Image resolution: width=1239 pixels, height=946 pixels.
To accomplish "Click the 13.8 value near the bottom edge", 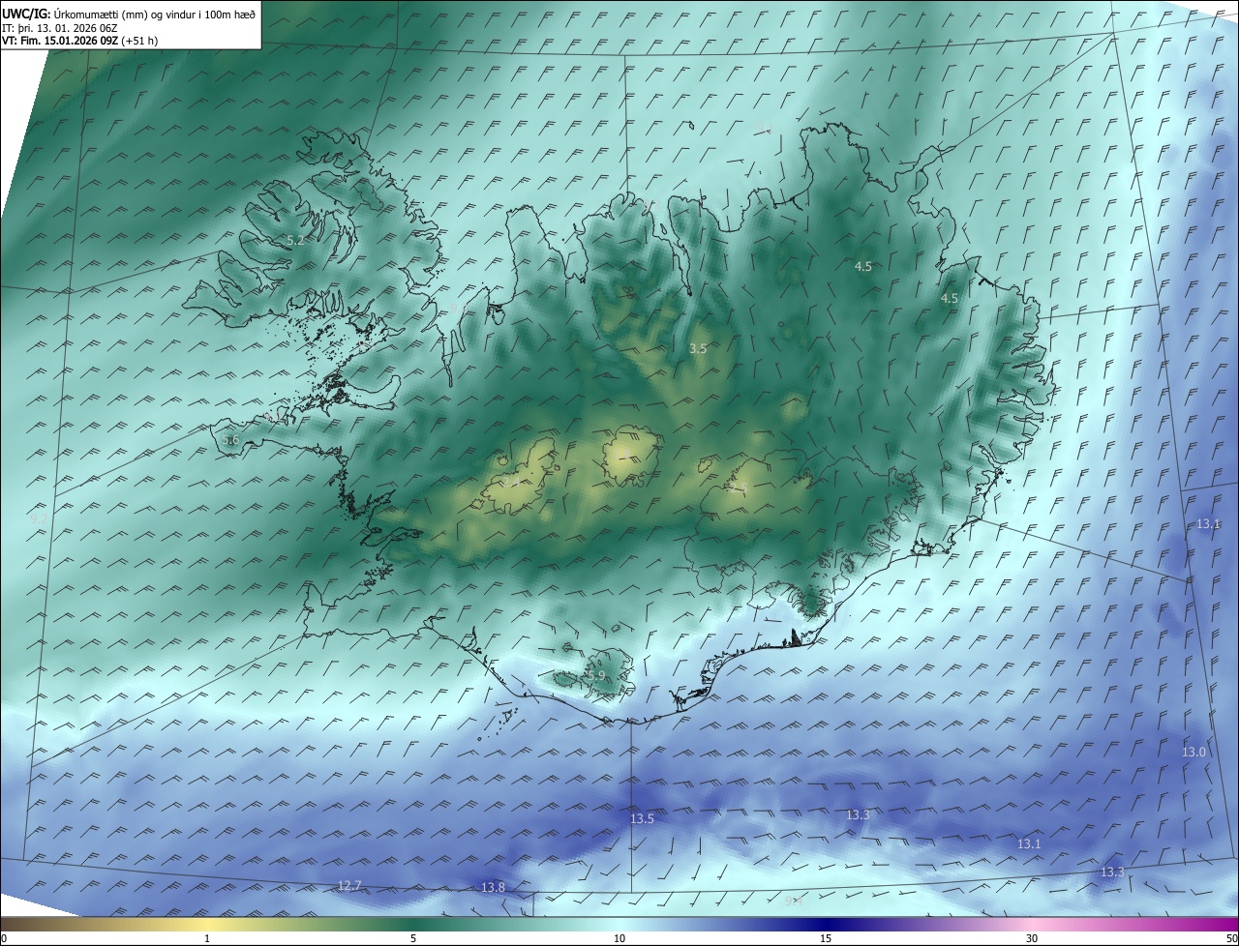I will coord(493,887).
